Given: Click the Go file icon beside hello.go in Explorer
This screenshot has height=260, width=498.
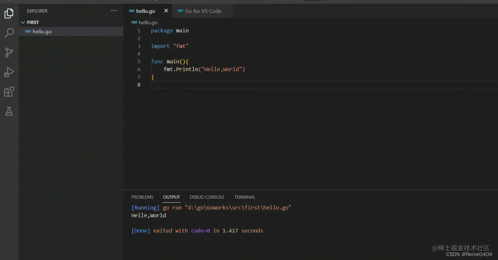Looking at the screenshot, I should tap(28, 32).
